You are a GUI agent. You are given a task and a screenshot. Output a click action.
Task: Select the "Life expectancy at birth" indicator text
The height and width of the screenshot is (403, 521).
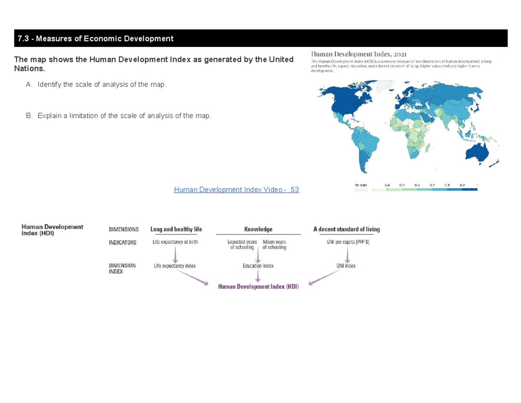click(x=175, y=242)
